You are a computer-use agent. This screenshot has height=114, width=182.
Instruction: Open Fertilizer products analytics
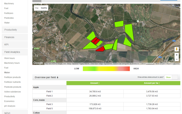pyautogui.click(x=13, y=77)
